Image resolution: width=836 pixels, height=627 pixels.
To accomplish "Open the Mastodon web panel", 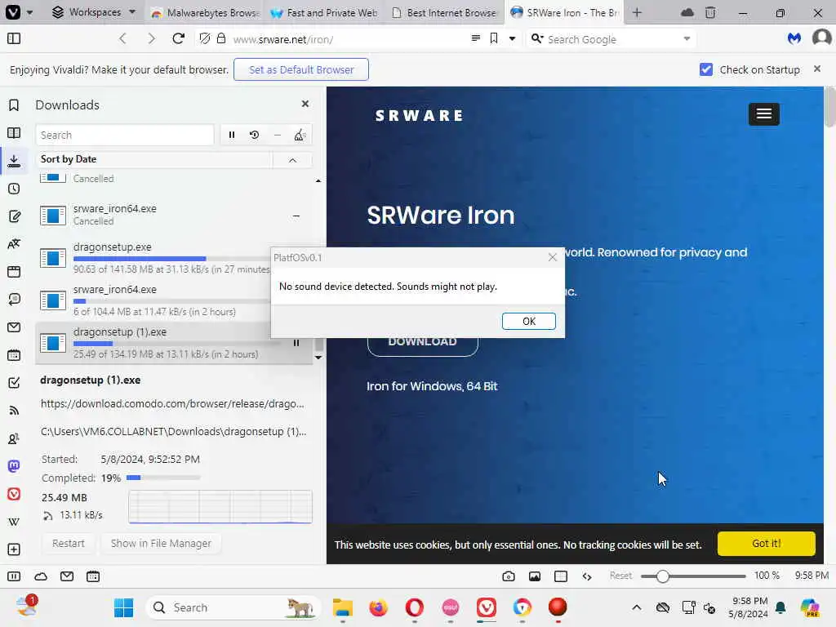I will 14,466.
